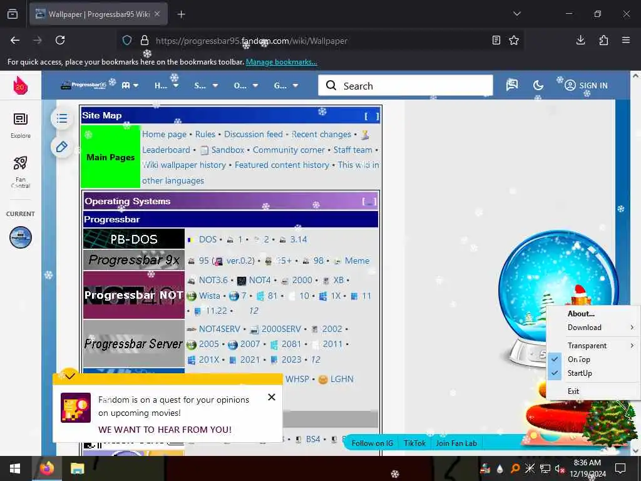Click Follow on IG button
Screen dimensions: 641x481
[372, 443]
